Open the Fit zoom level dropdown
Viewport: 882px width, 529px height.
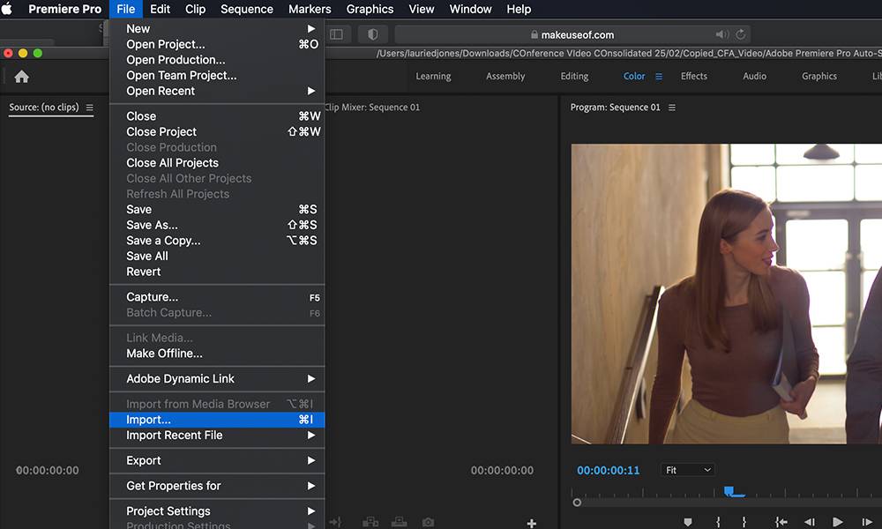687,470
